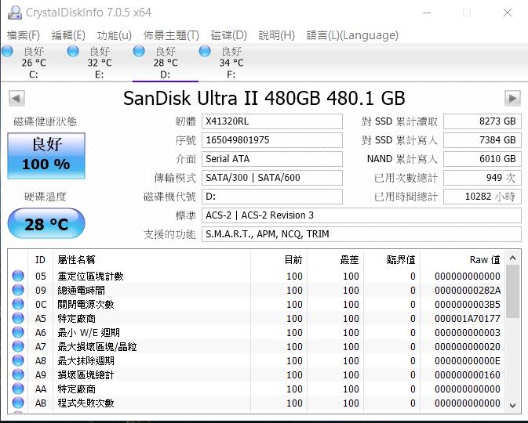Click the SATA/300 | SATA/600 transfer mode field
528x423 pixels.
click(x=272, y=178)
